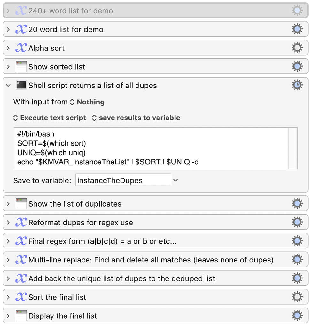
Task: Open gear menu for 20 word list action
Action: (x=297, y=29)
